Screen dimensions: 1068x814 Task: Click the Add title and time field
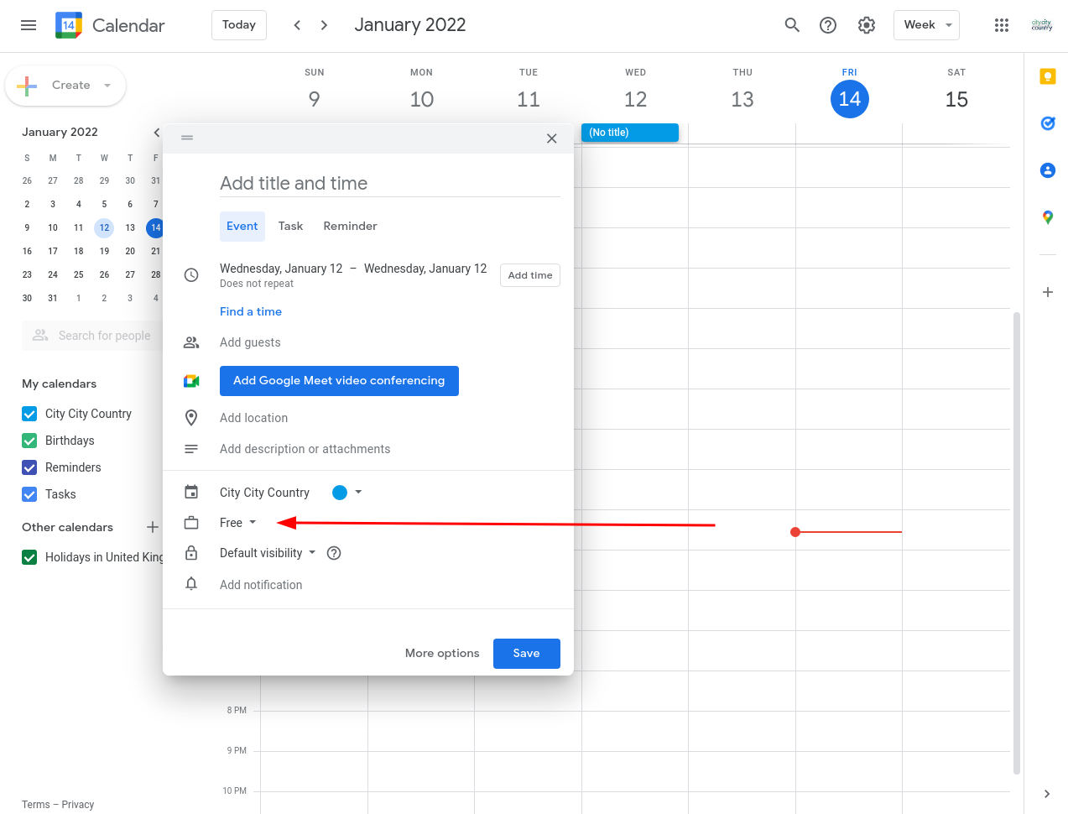(x=390, y=183)
